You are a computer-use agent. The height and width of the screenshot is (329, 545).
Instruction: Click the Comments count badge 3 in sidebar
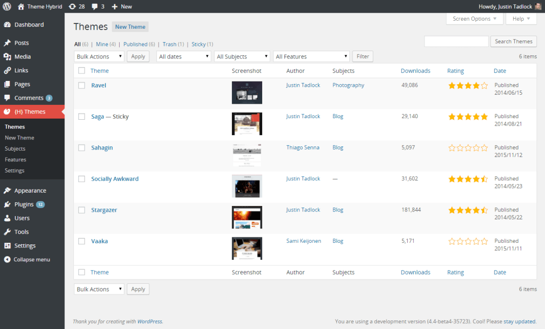point(49,98)
